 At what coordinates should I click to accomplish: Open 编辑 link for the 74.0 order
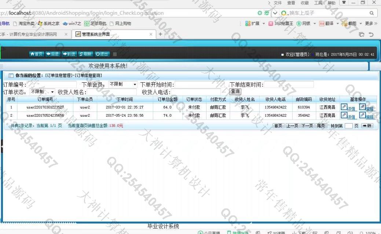[370, 117]
